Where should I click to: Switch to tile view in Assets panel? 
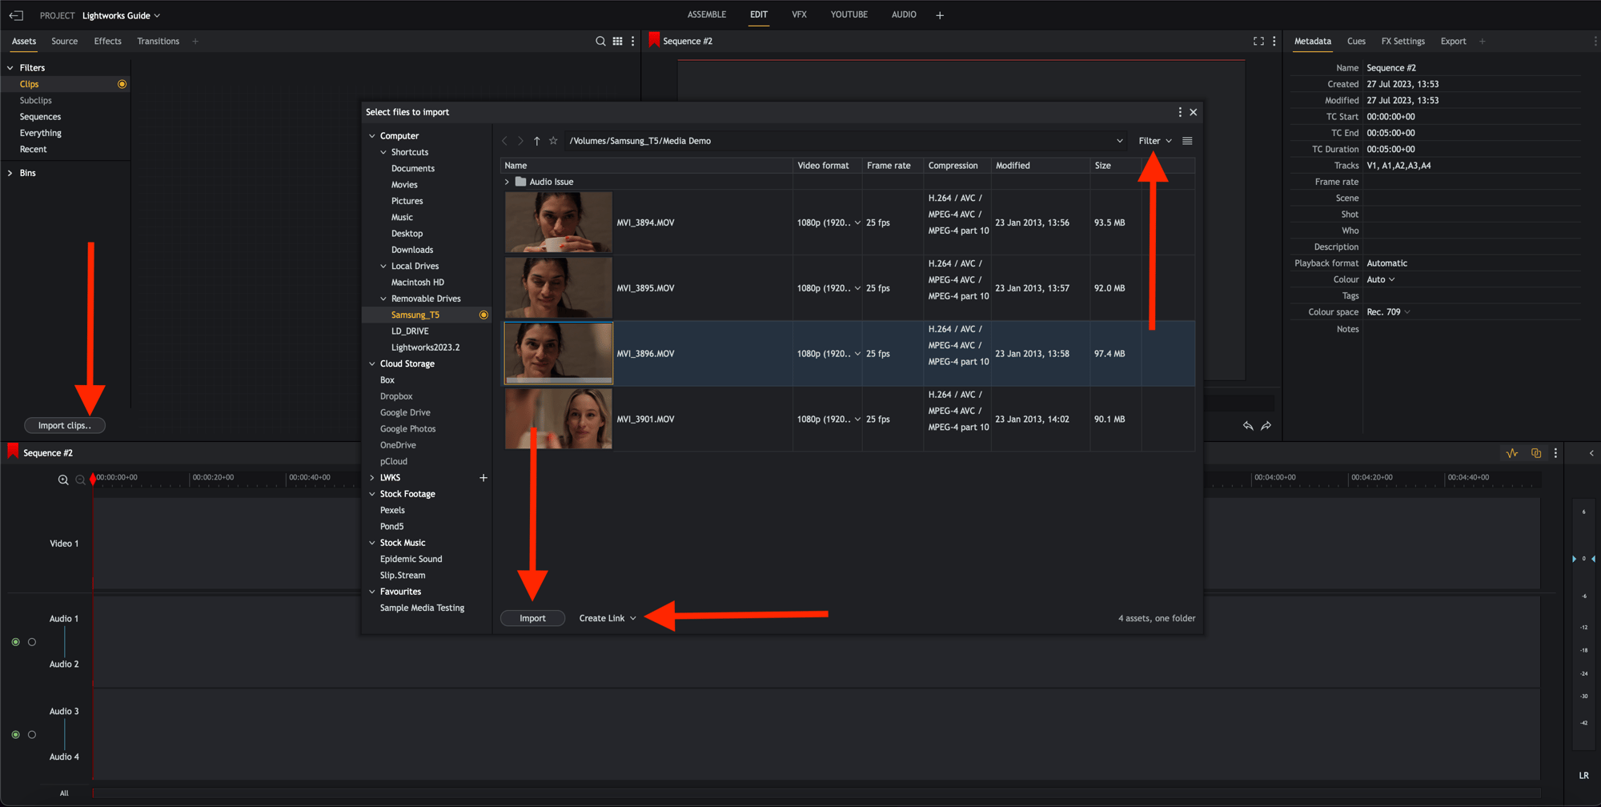617,41
